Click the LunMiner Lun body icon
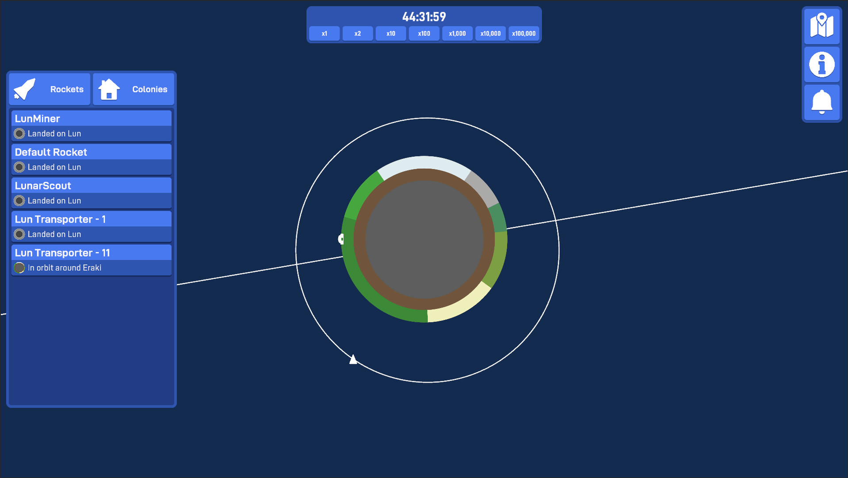The image size is (848, 478). 19,133
